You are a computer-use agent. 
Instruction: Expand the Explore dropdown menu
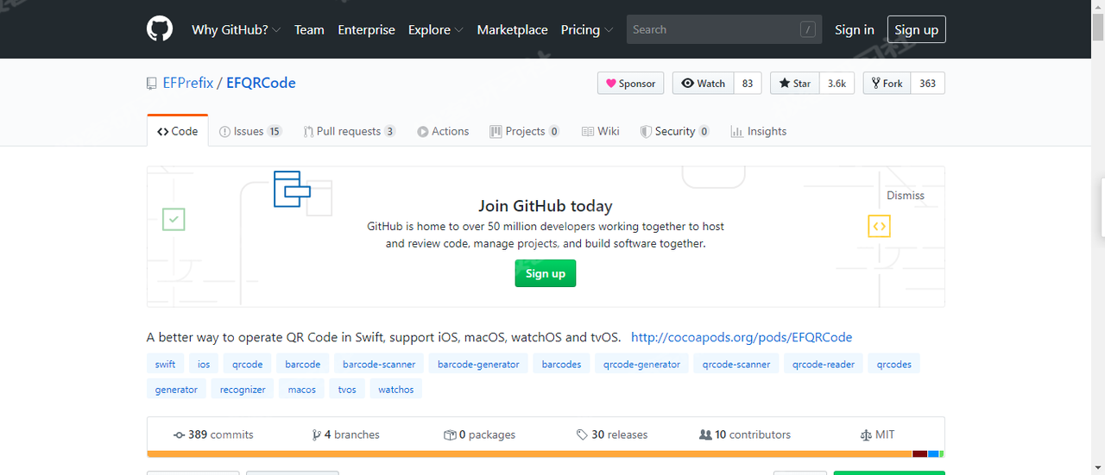(x=435, y=29)
